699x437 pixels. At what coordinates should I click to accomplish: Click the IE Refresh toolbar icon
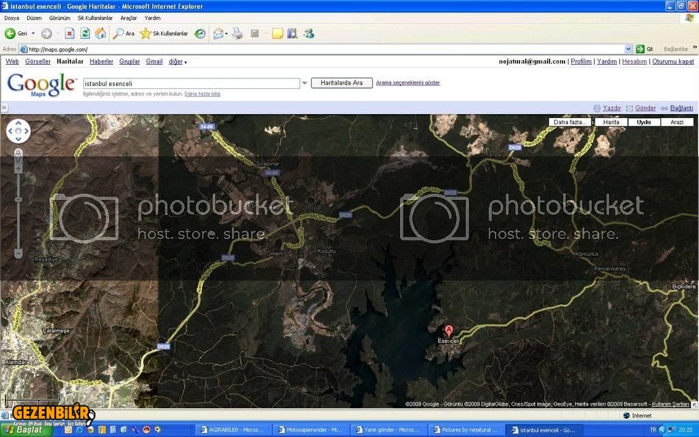(x=85, y=33)
